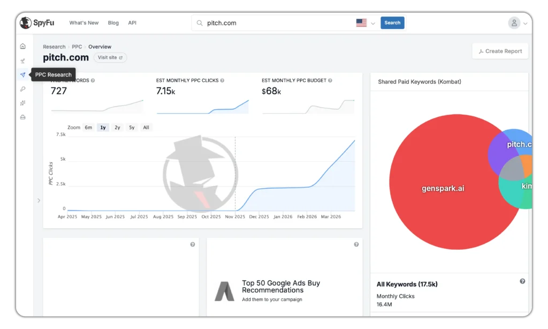This screenshot has height=329, width=548.
Task: Open the bottom tray icon in sidebar
Action: [22, 117]
